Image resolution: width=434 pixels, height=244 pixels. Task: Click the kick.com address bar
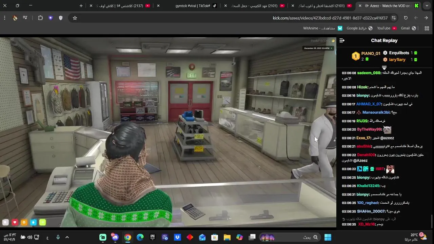[234, 18]
